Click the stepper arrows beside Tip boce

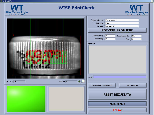(104, 26)
